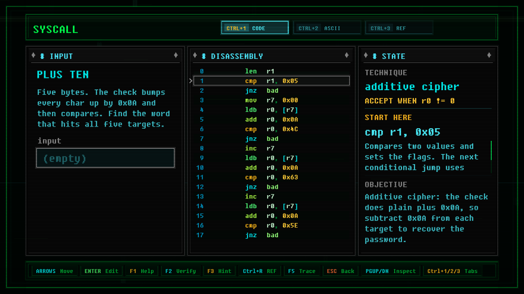This screenshot has width=524, height=294.
Task: Select highlighted line 1 'cmp r1, 0x05'
Action: pyautogui.click(x=271, y=81)
